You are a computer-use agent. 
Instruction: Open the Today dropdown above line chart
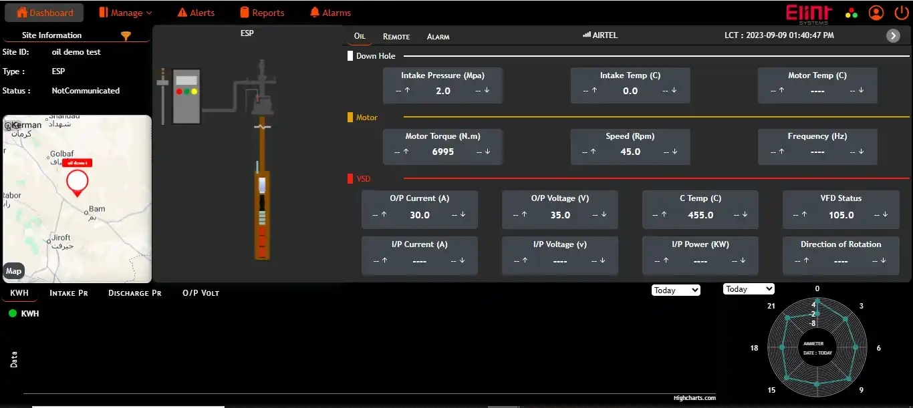tap(676, 290)
